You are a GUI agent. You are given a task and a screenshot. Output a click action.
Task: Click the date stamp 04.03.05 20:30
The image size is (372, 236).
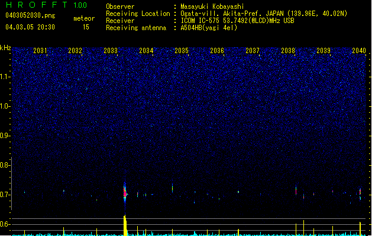[30, 27]
